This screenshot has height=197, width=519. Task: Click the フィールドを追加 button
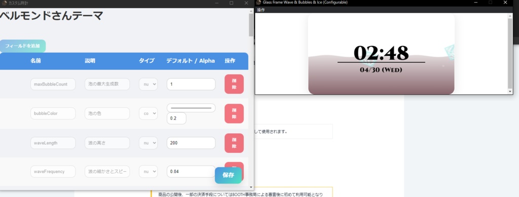pyautogui.click(x=22, y=46)
